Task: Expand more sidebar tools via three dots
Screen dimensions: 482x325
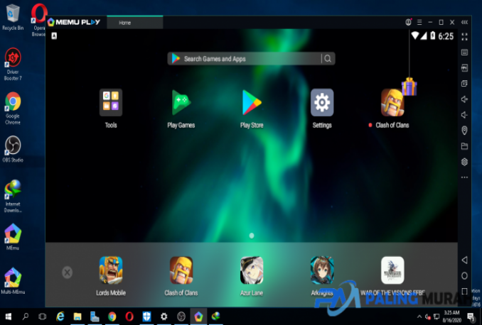Action: [464, 177]
